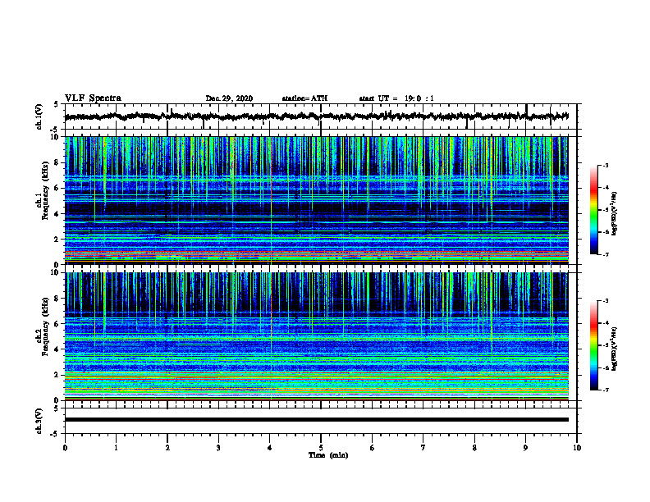Click the ch.1 voltage waveform trace
This screenshot has width=650, height=502.
(316, 116)
